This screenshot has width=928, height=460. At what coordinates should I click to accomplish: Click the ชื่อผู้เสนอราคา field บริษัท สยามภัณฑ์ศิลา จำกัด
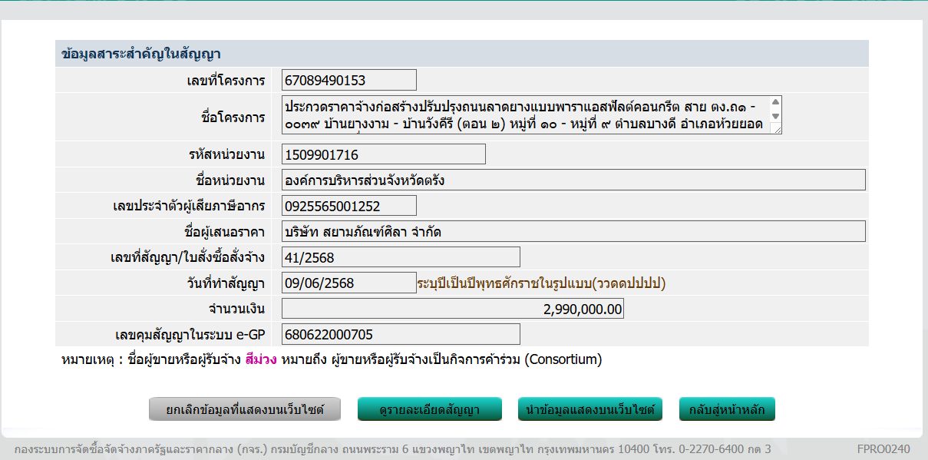click(573, 231)
